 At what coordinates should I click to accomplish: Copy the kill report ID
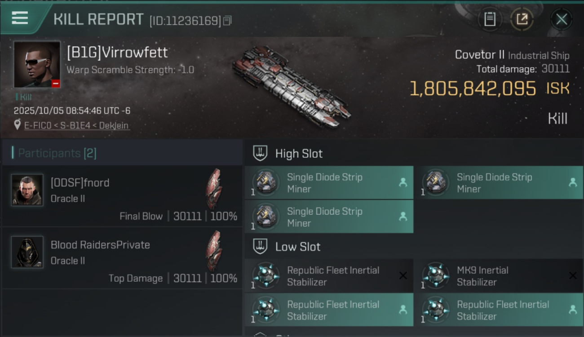pyautogui.click(x=227, y=21)
